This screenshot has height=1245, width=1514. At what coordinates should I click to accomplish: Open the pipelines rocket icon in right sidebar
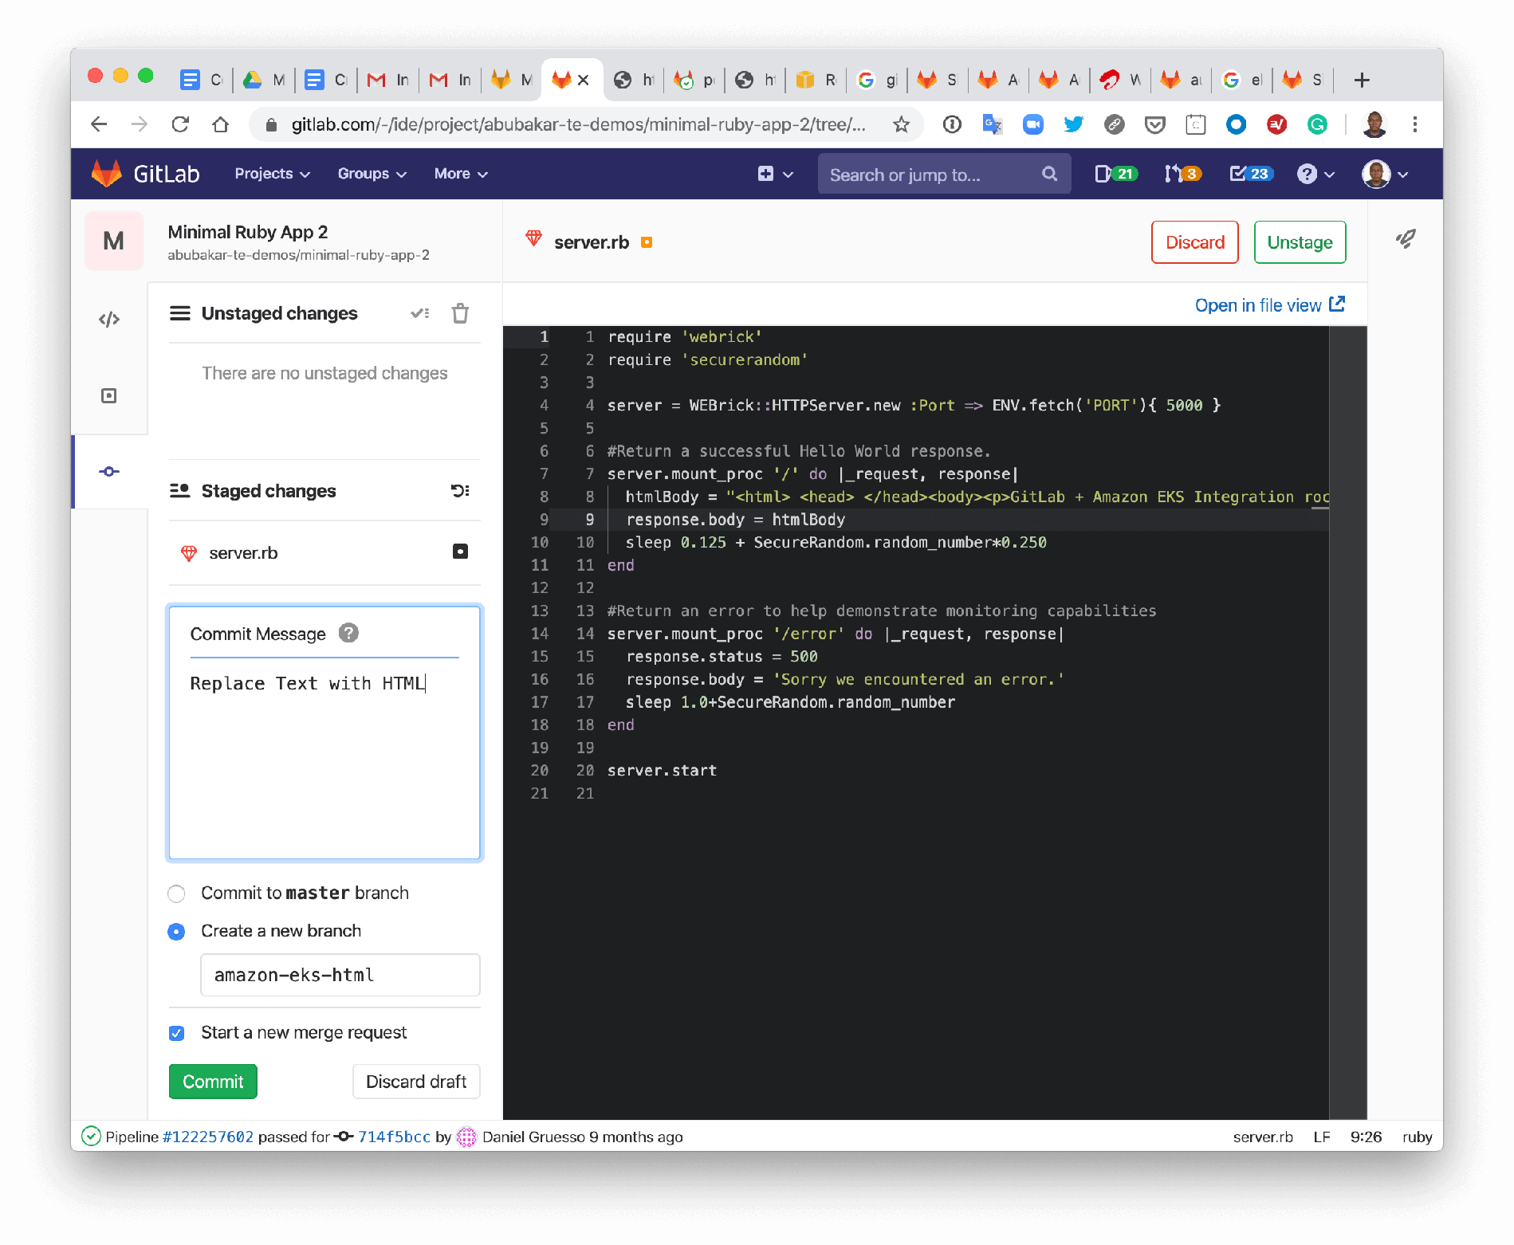(1405, 239)
